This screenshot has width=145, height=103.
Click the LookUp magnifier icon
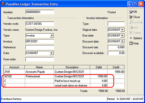pyautogui.click(x=131, y=22)
